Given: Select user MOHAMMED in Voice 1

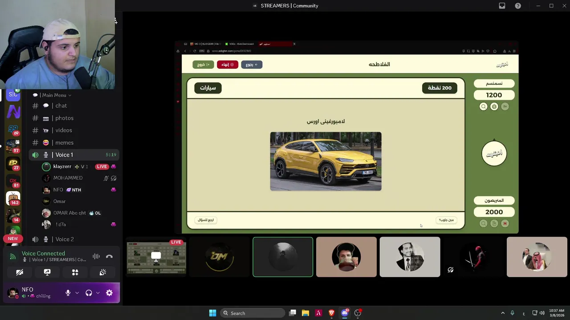Looking at the screenshot, I should click(x=68, y=178).
